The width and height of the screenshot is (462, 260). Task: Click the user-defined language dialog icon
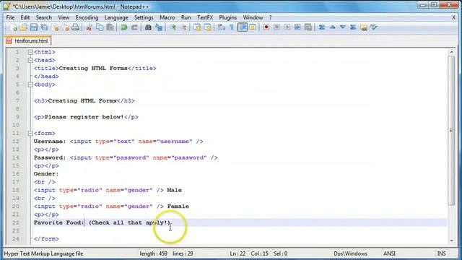point(253,27)
